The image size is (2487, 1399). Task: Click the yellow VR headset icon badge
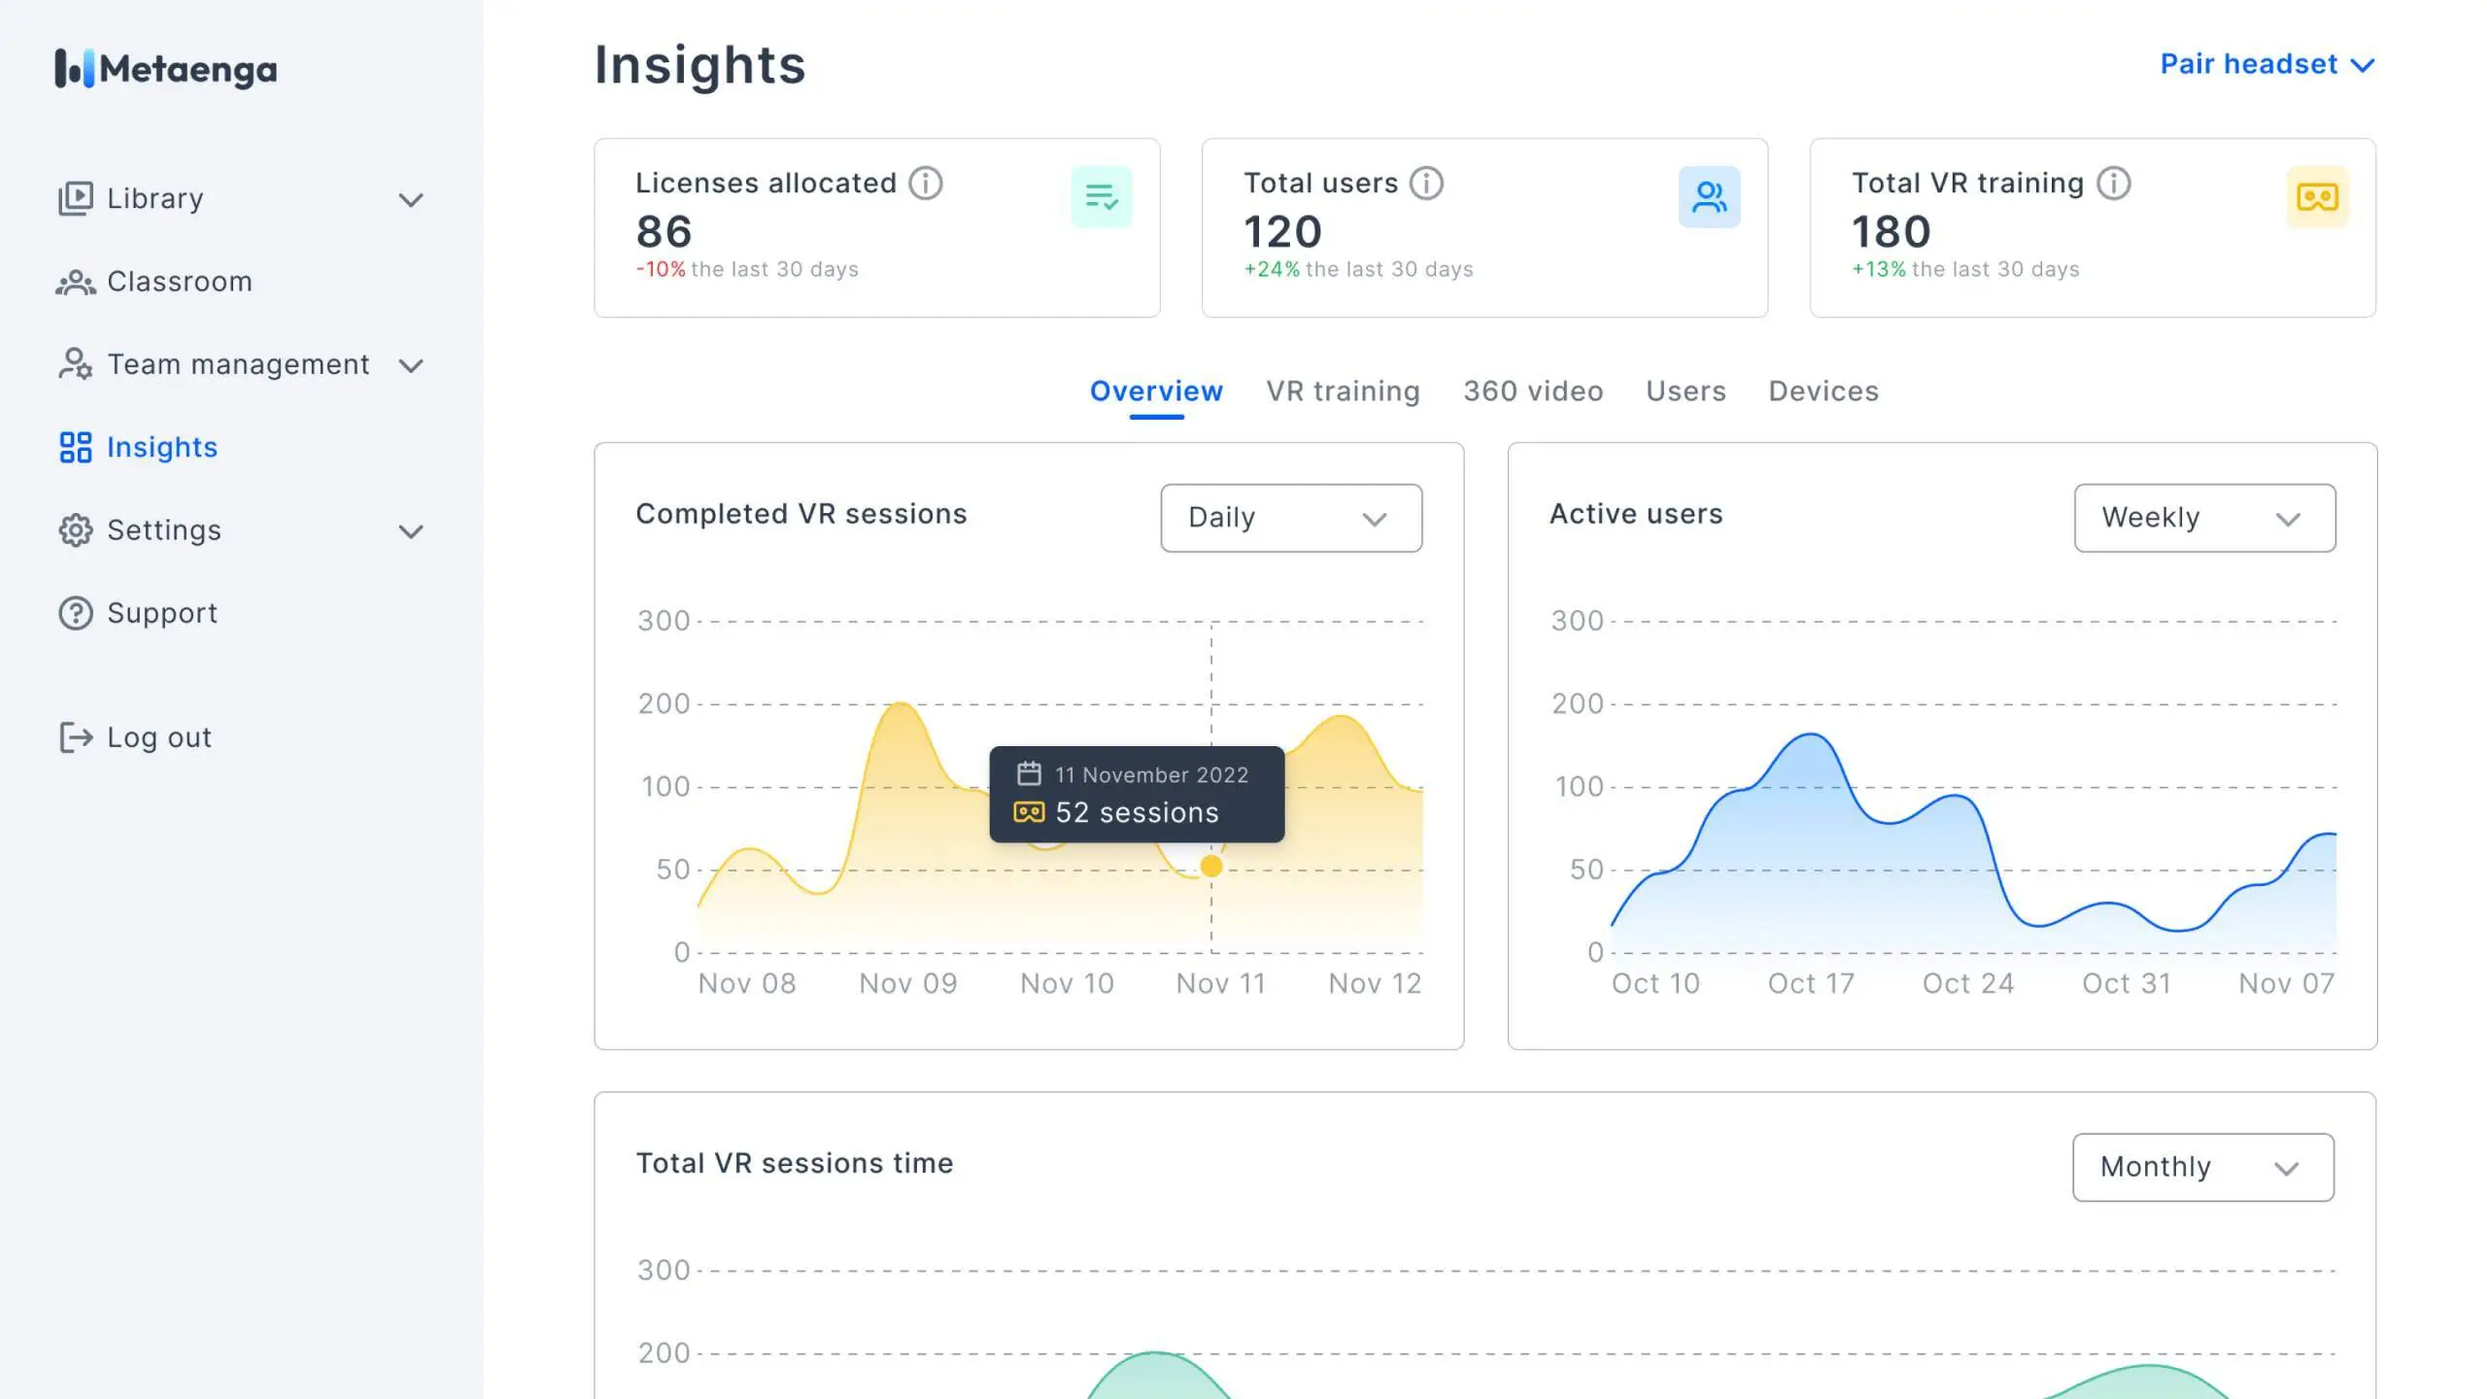[2317, 197]
